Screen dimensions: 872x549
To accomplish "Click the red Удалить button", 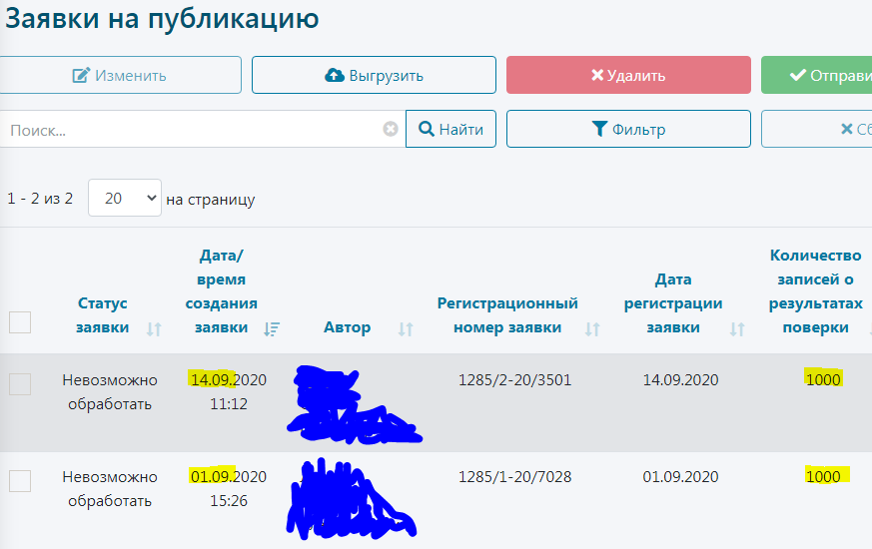I will pyautogui.click(x=628, y=75).
